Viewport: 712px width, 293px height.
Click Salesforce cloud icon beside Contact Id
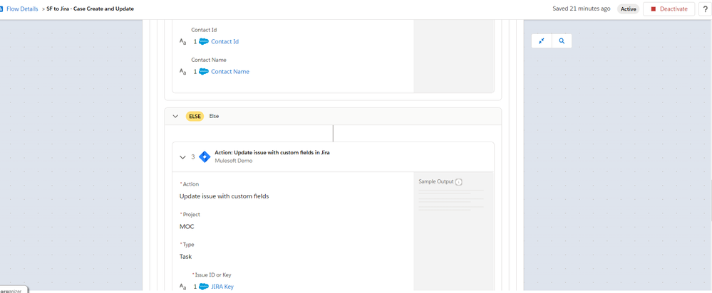pos(204,42)
